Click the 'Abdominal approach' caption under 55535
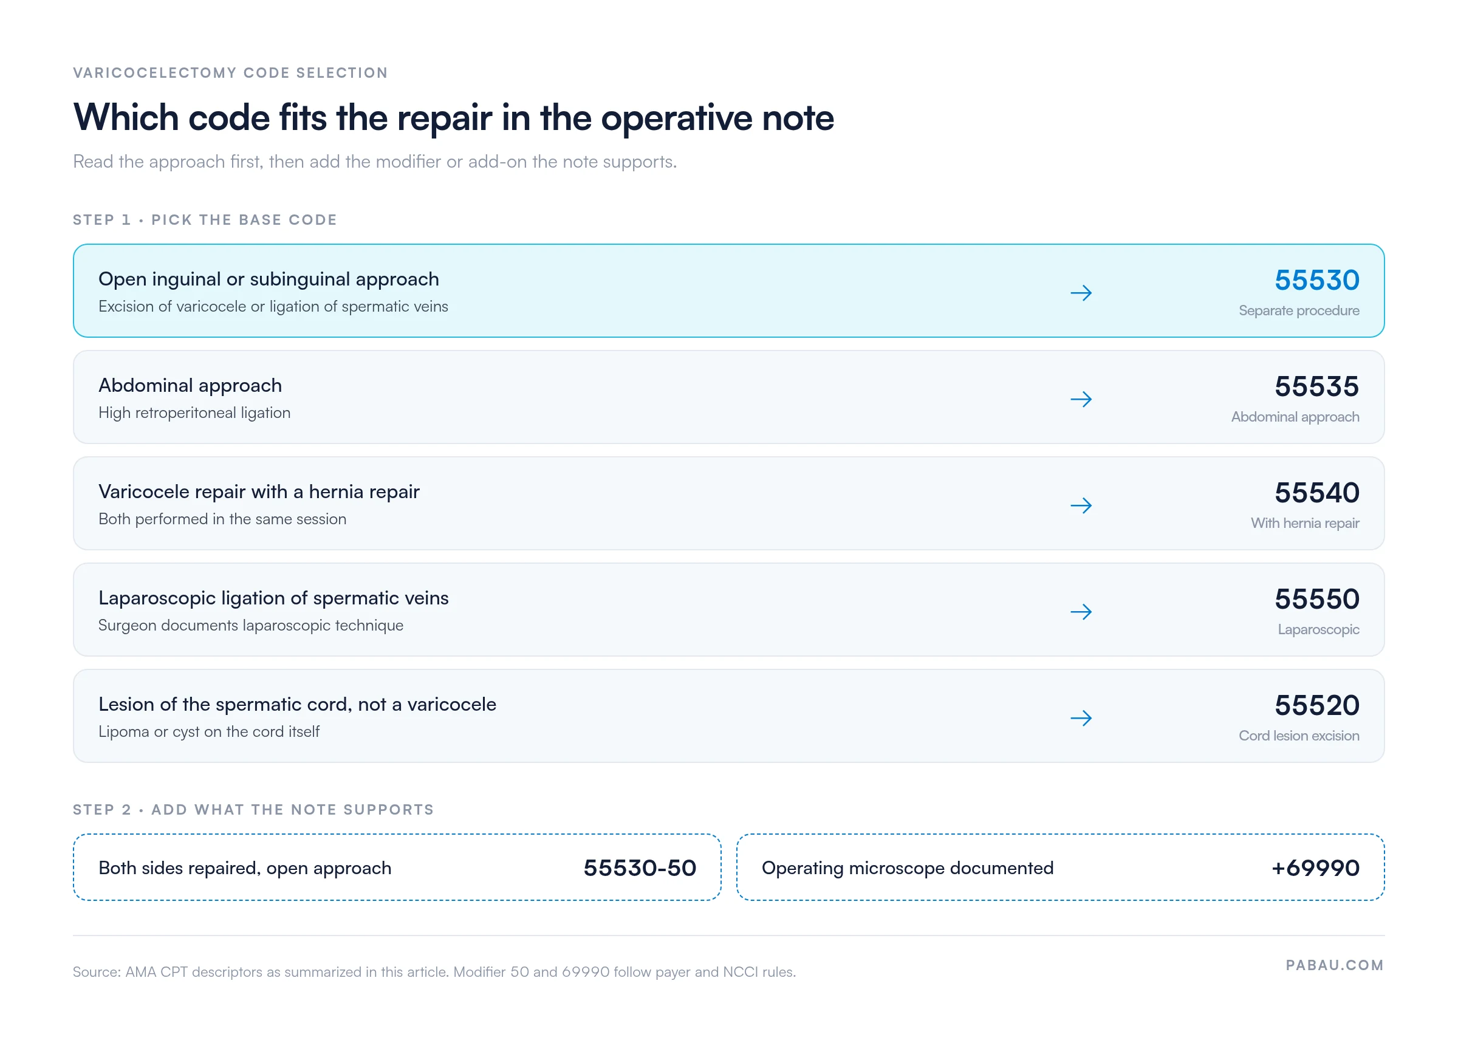The width and height of the screenshot is (1458, 1040). click(x=1295, y=417)
